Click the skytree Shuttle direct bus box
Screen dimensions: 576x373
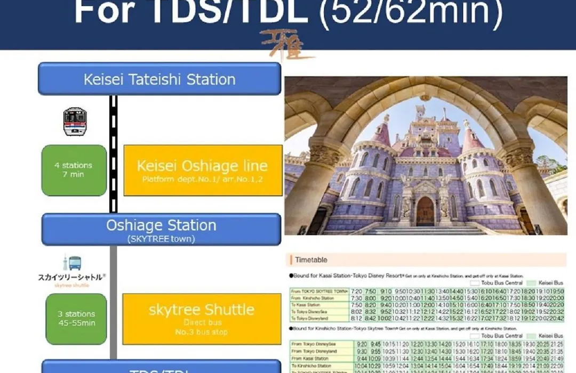click(x=202, y=319)
